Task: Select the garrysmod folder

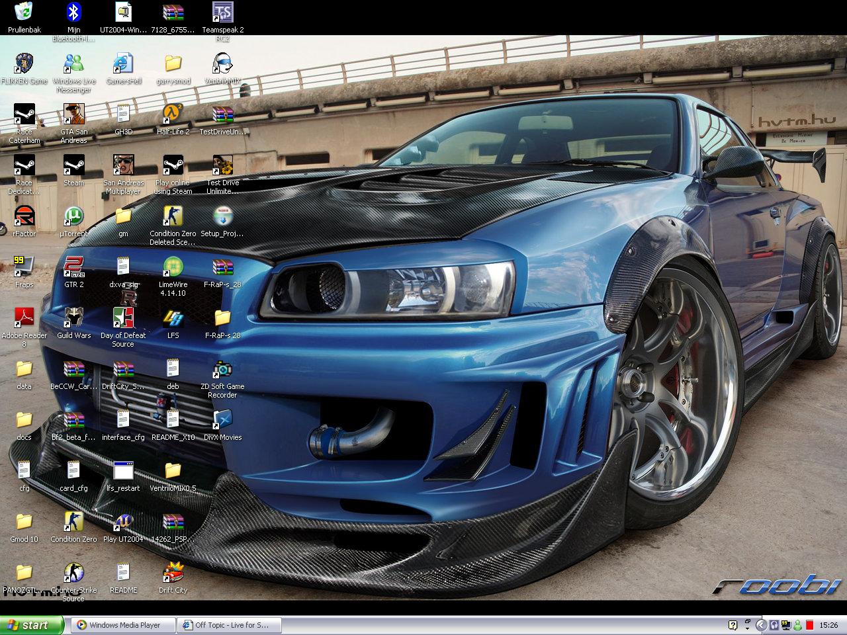Action: (173, 69)
